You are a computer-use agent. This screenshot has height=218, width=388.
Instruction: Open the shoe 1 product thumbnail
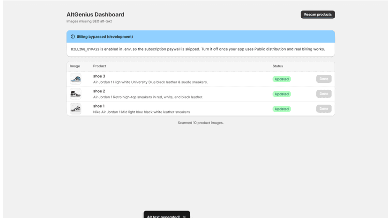click(75, 109)
